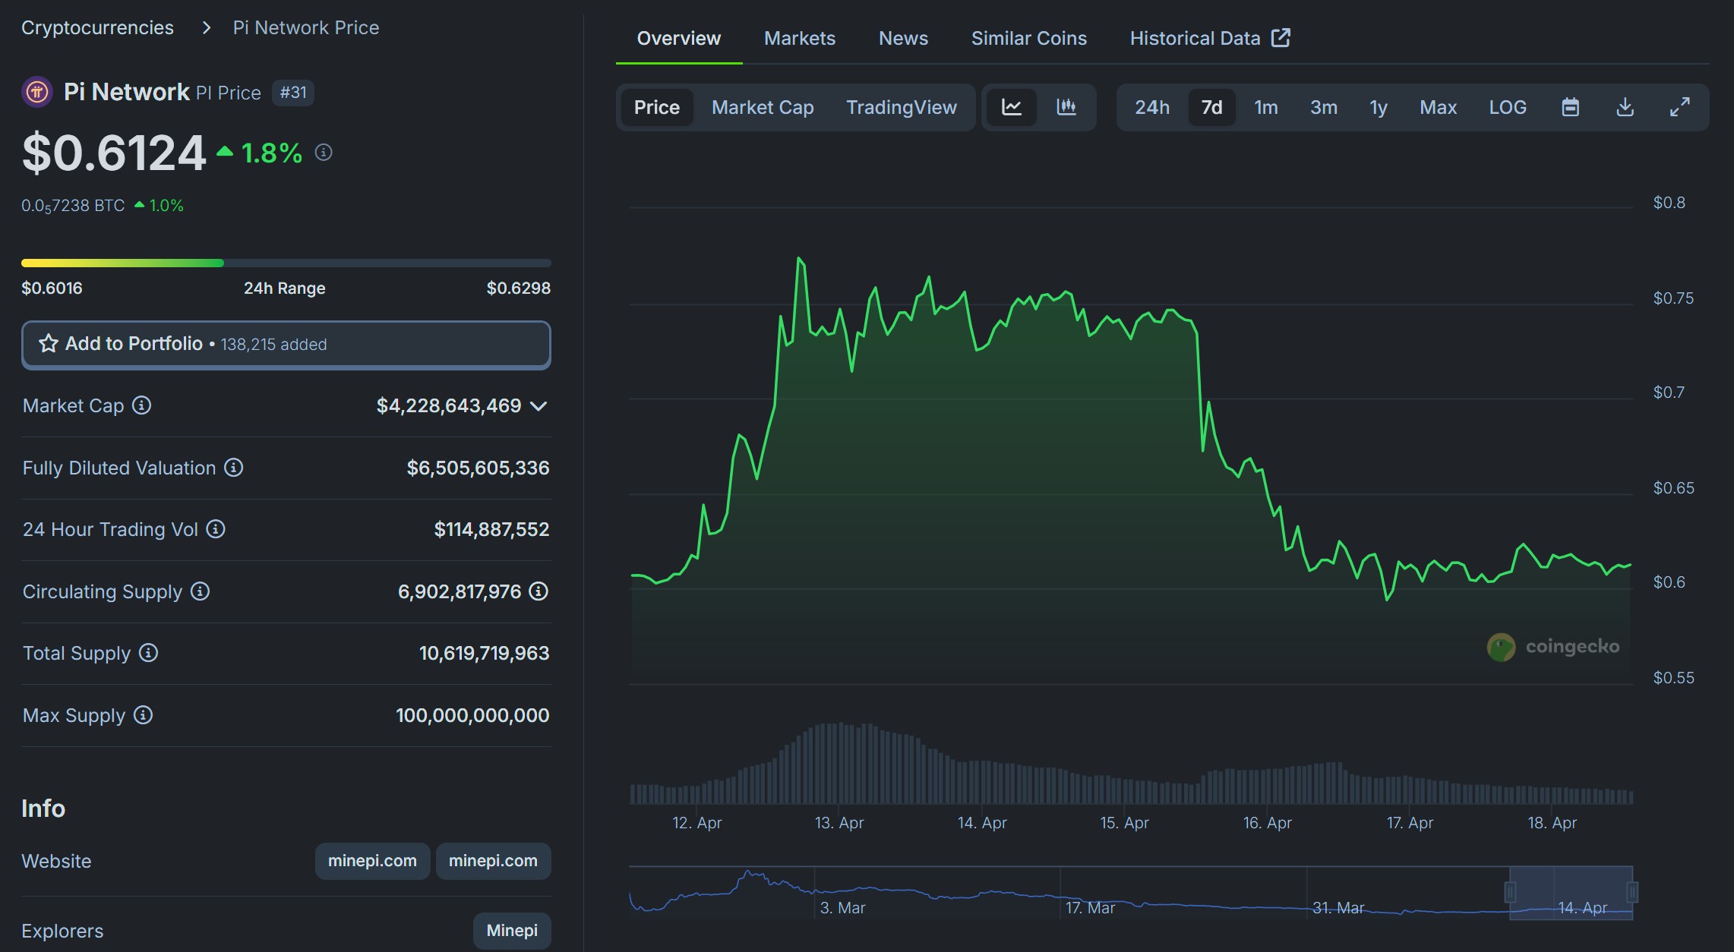The width and height of the screenshot is (1734, 952).
Task: Click the #31 rank badge
Action: (x=293, y=93)
